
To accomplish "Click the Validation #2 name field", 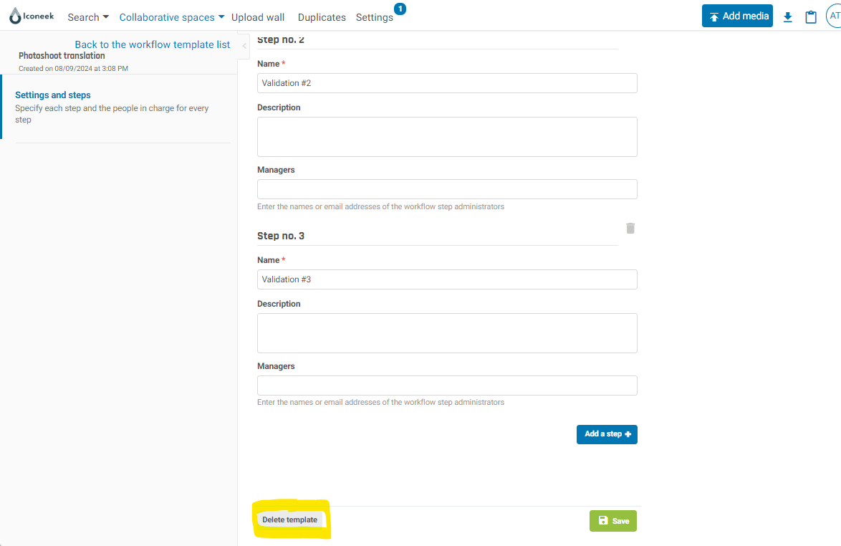I will coord(447,83).
